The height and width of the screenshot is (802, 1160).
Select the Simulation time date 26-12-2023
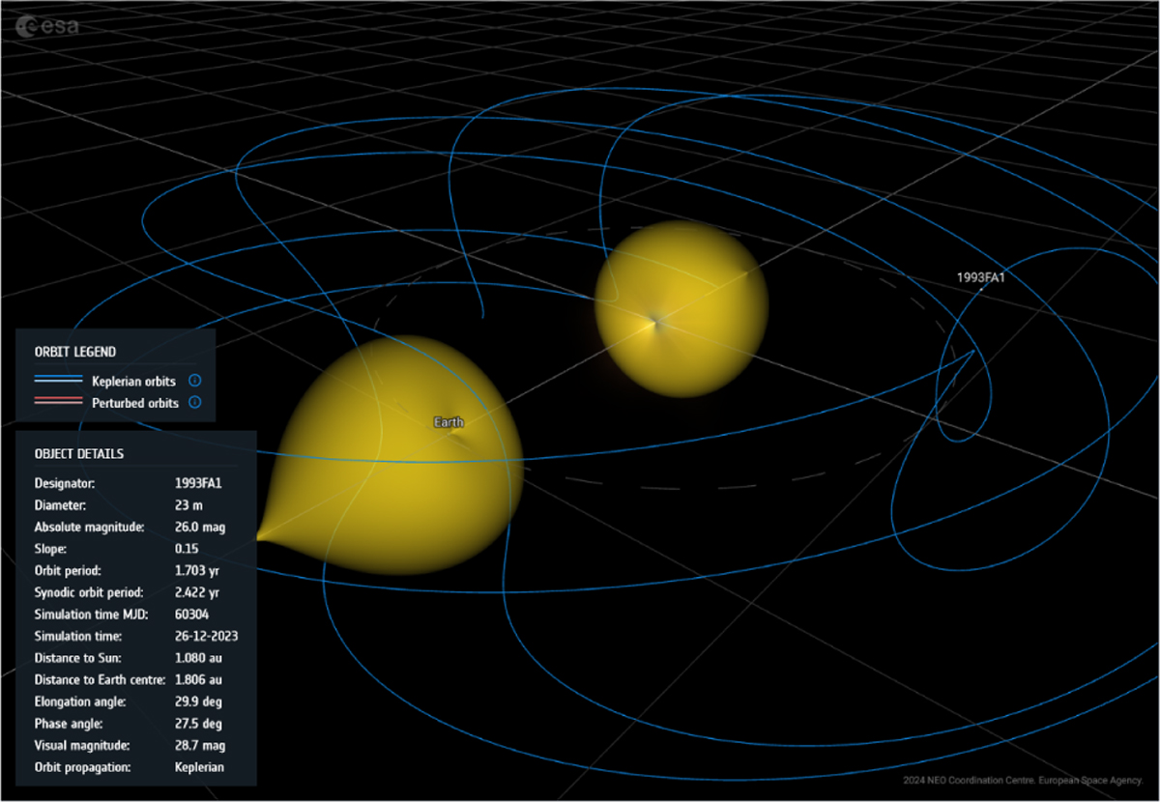tap(204, 636)
